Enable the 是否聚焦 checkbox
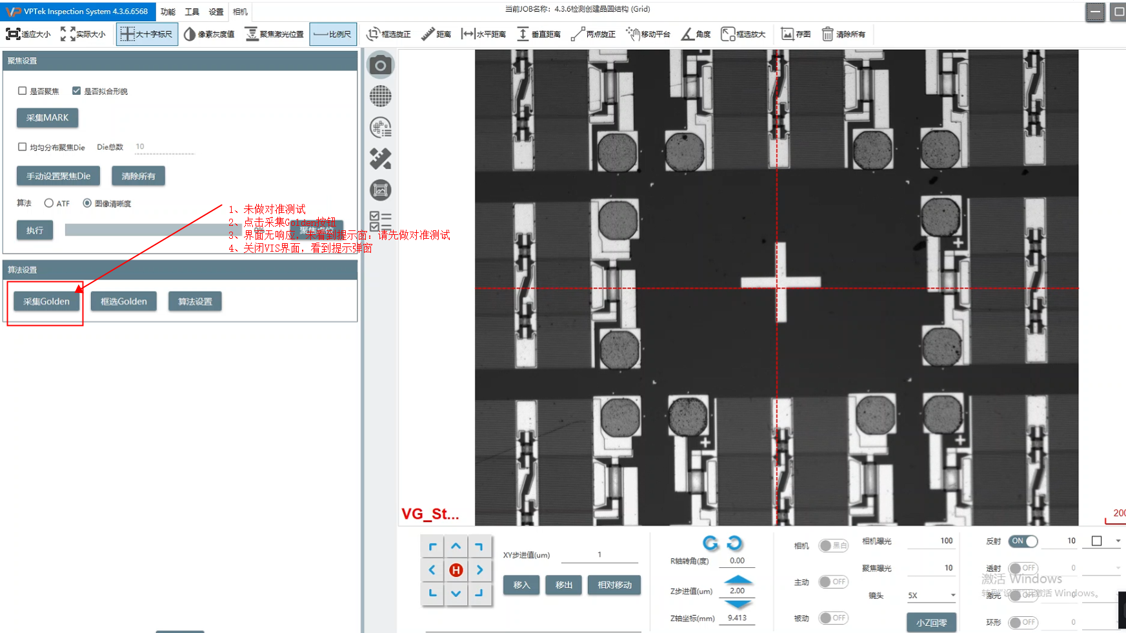The width and height of the screenshot is (1126, 633). [x=23, y=91]
